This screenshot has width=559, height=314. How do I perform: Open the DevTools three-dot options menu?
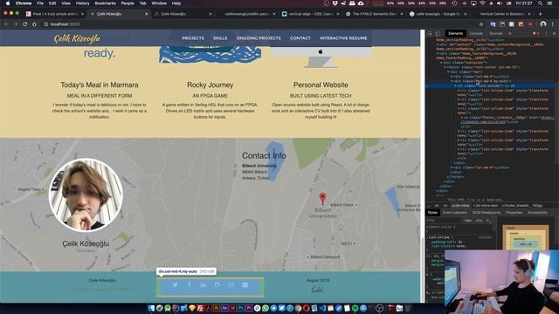pyautogui.click(x=546, y=33)
